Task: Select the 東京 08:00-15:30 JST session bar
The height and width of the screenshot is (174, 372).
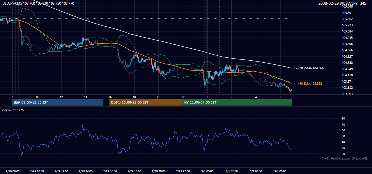Action: [x=58, y=102]
